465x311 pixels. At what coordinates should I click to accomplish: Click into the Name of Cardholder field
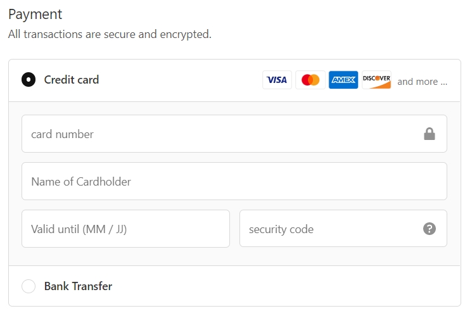point(234,181)
